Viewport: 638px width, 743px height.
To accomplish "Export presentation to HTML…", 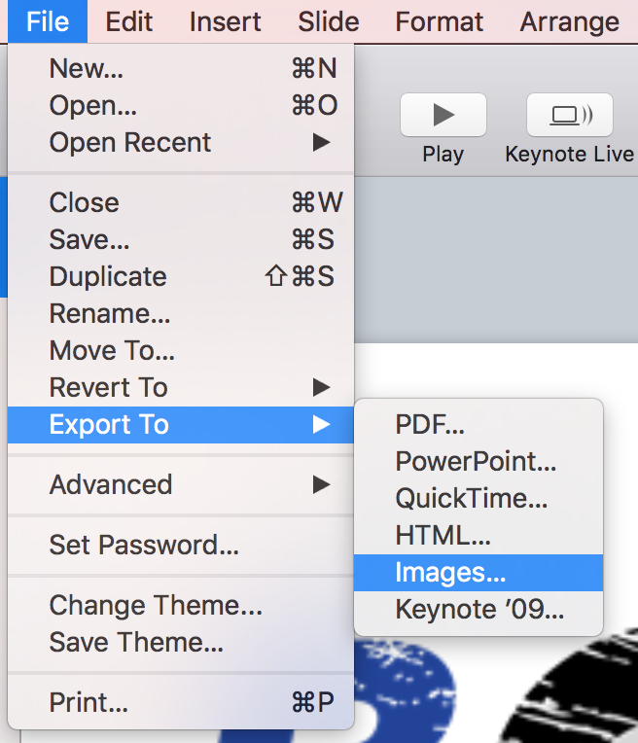I will 478,536.
